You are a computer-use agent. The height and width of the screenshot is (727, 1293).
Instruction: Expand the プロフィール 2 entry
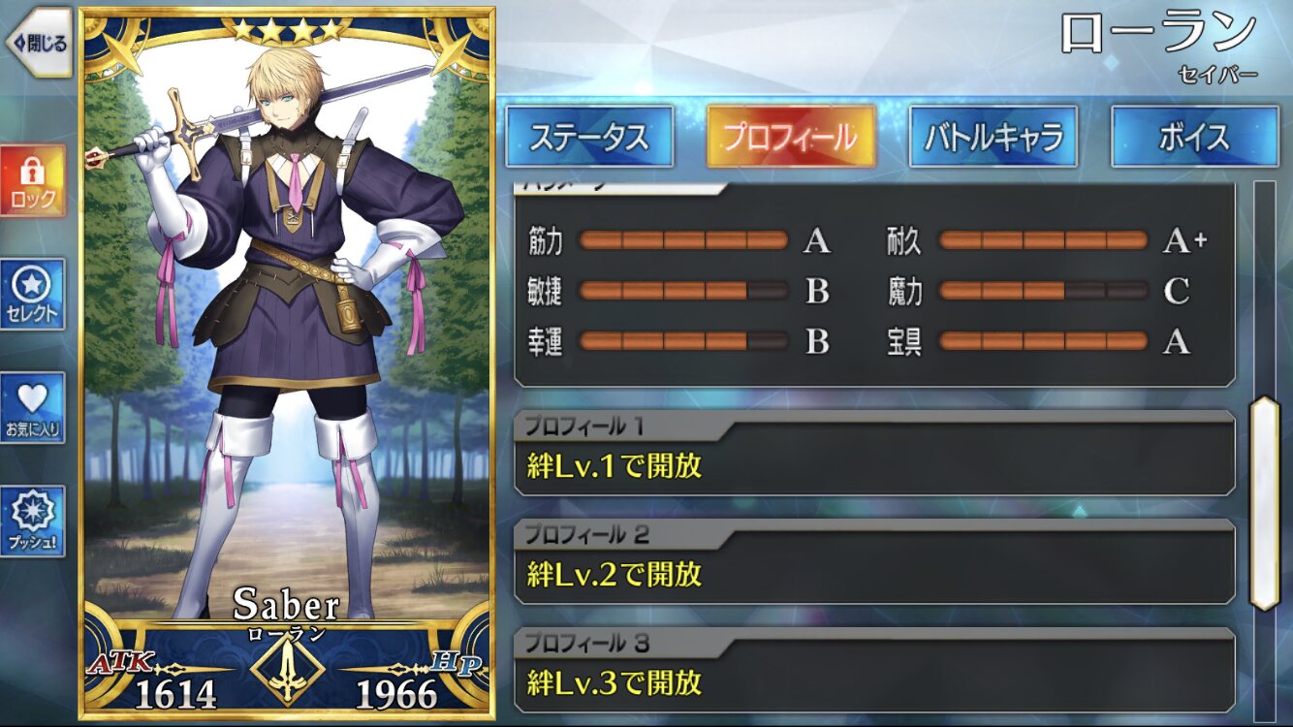(x=874, y=562)
